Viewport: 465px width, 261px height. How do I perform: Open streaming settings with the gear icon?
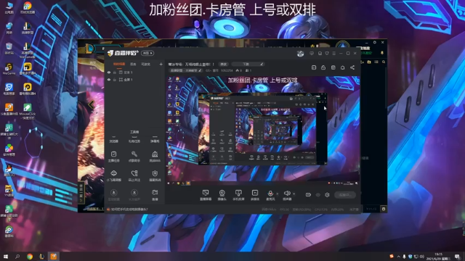pyautogui.click(x=327, y=195)
